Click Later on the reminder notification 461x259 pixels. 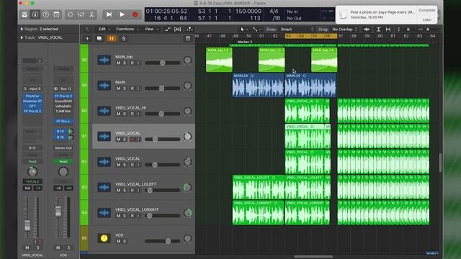click(x=427, y=19)
